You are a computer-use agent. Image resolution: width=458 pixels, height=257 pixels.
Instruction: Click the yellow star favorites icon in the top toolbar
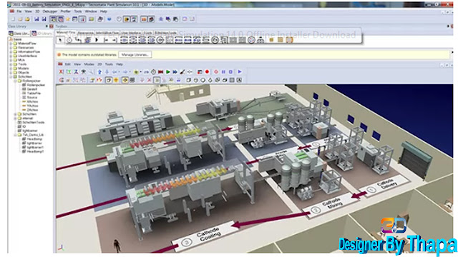(68, 19)
